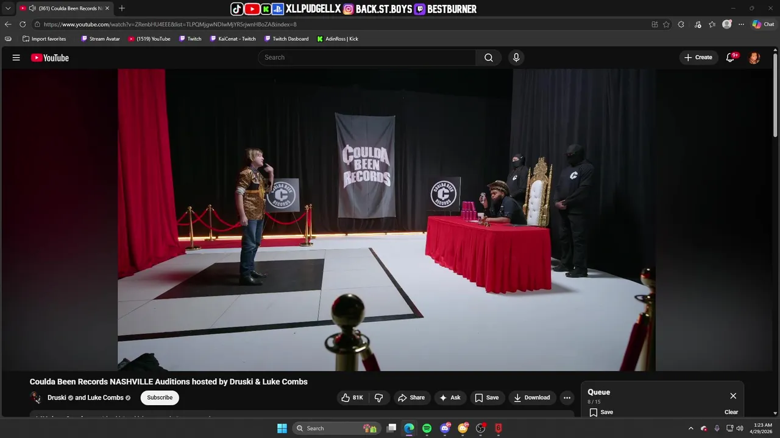Open more actions three-dot menu below the video
This screenshot has height=438, width=780.
(x=567, y=398)
